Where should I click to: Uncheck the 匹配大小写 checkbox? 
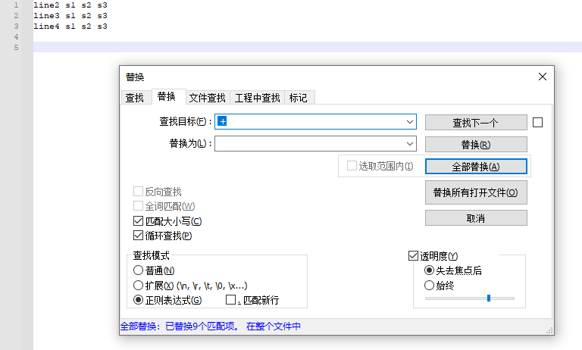pyautogui.click(x=138, y=221)
